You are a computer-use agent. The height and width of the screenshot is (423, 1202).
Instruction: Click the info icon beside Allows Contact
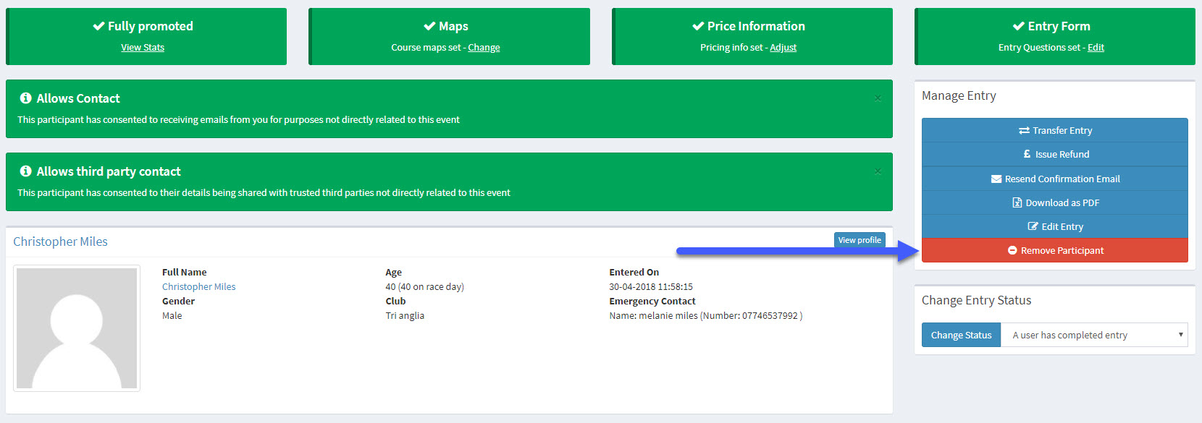pyautogui.click(x=26, y=98)
